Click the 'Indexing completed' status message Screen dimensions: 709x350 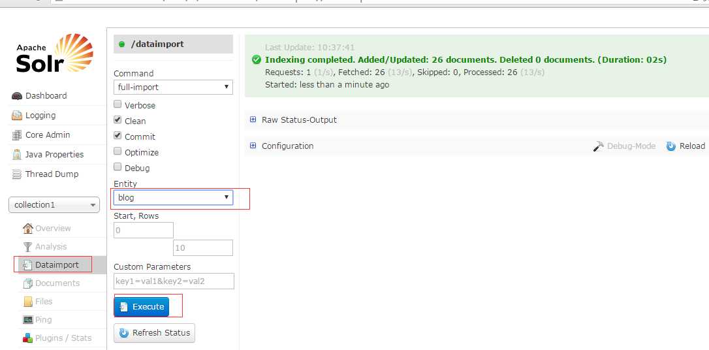coord(465,59)
